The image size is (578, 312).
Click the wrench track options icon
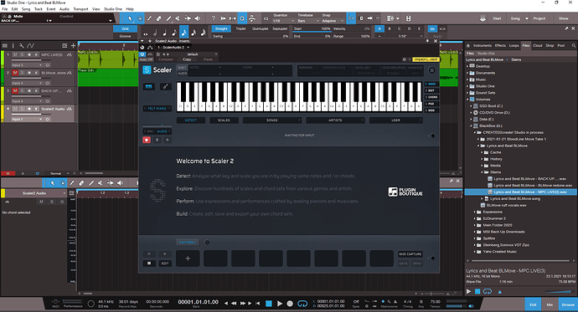click(22, 46)
